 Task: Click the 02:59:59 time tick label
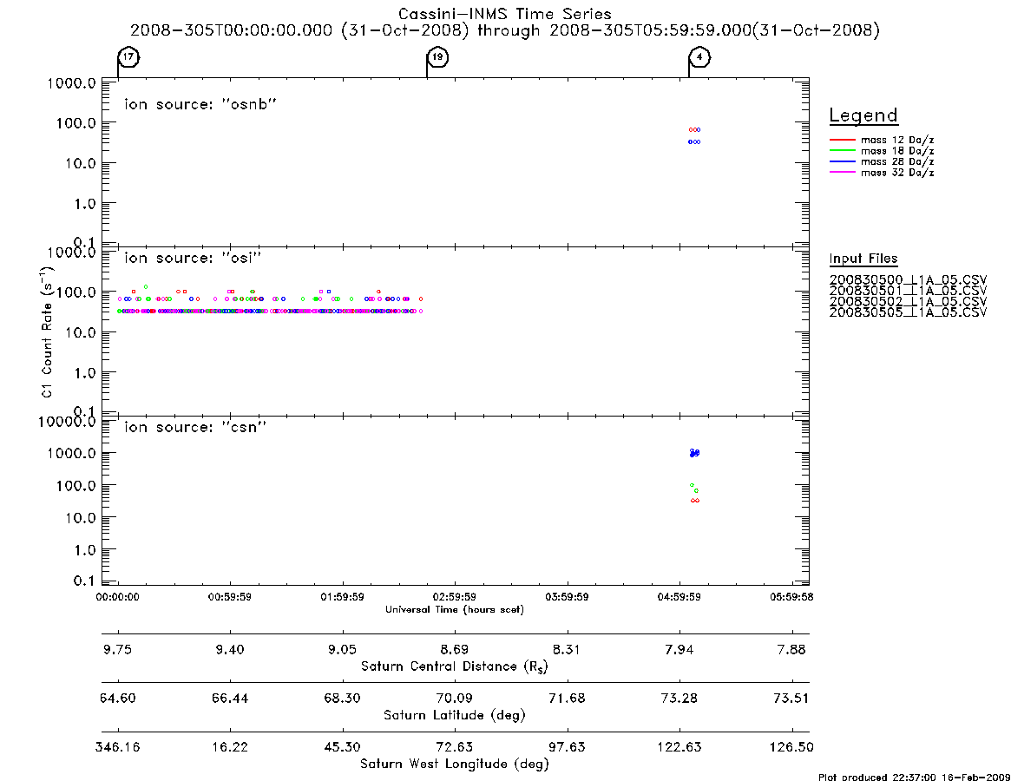[455, 597]
